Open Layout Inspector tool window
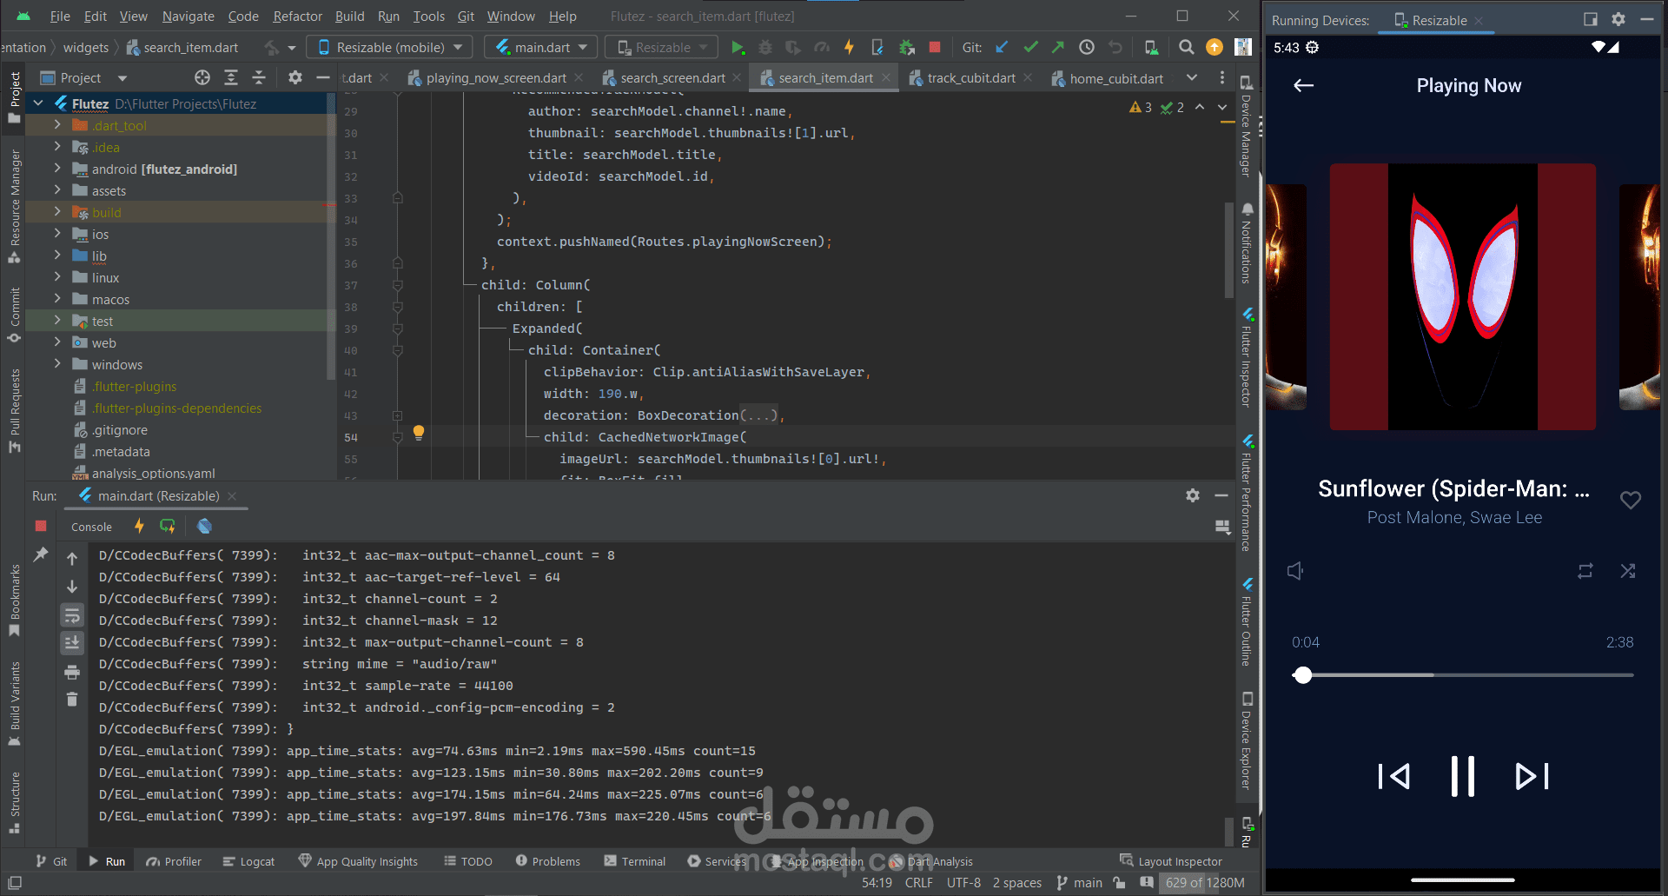 point(1171,861)
